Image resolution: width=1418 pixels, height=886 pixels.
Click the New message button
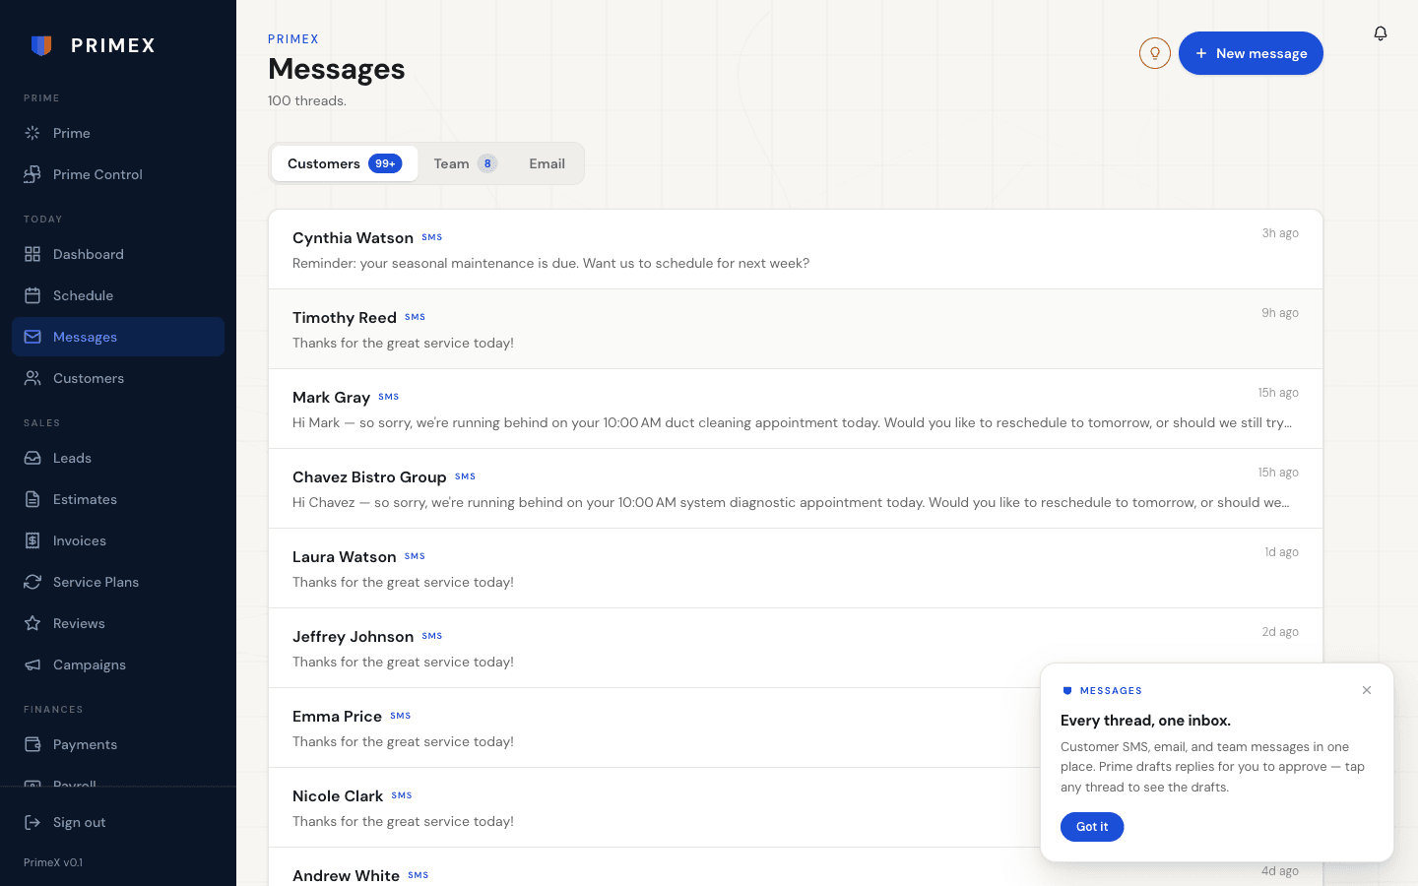tap(1251, 53)
